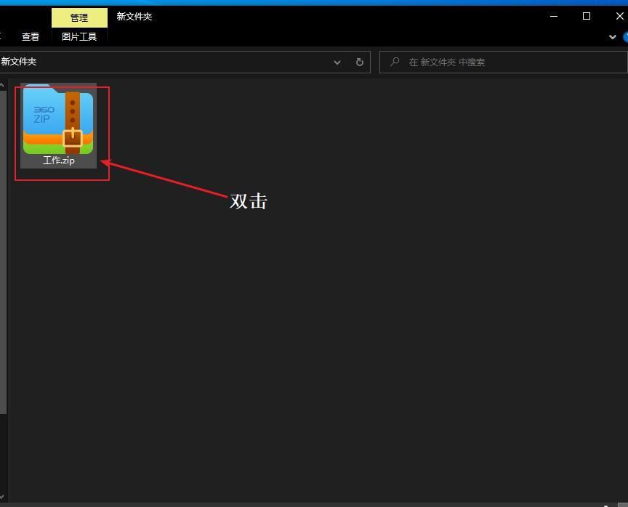Select the 图片工具 tab
The height and width of the screenshot is (507, 628).
(x=79, y=37)
